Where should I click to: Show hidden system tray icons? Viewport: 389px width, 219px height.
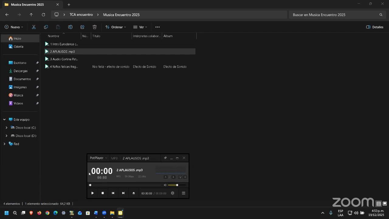322,213
